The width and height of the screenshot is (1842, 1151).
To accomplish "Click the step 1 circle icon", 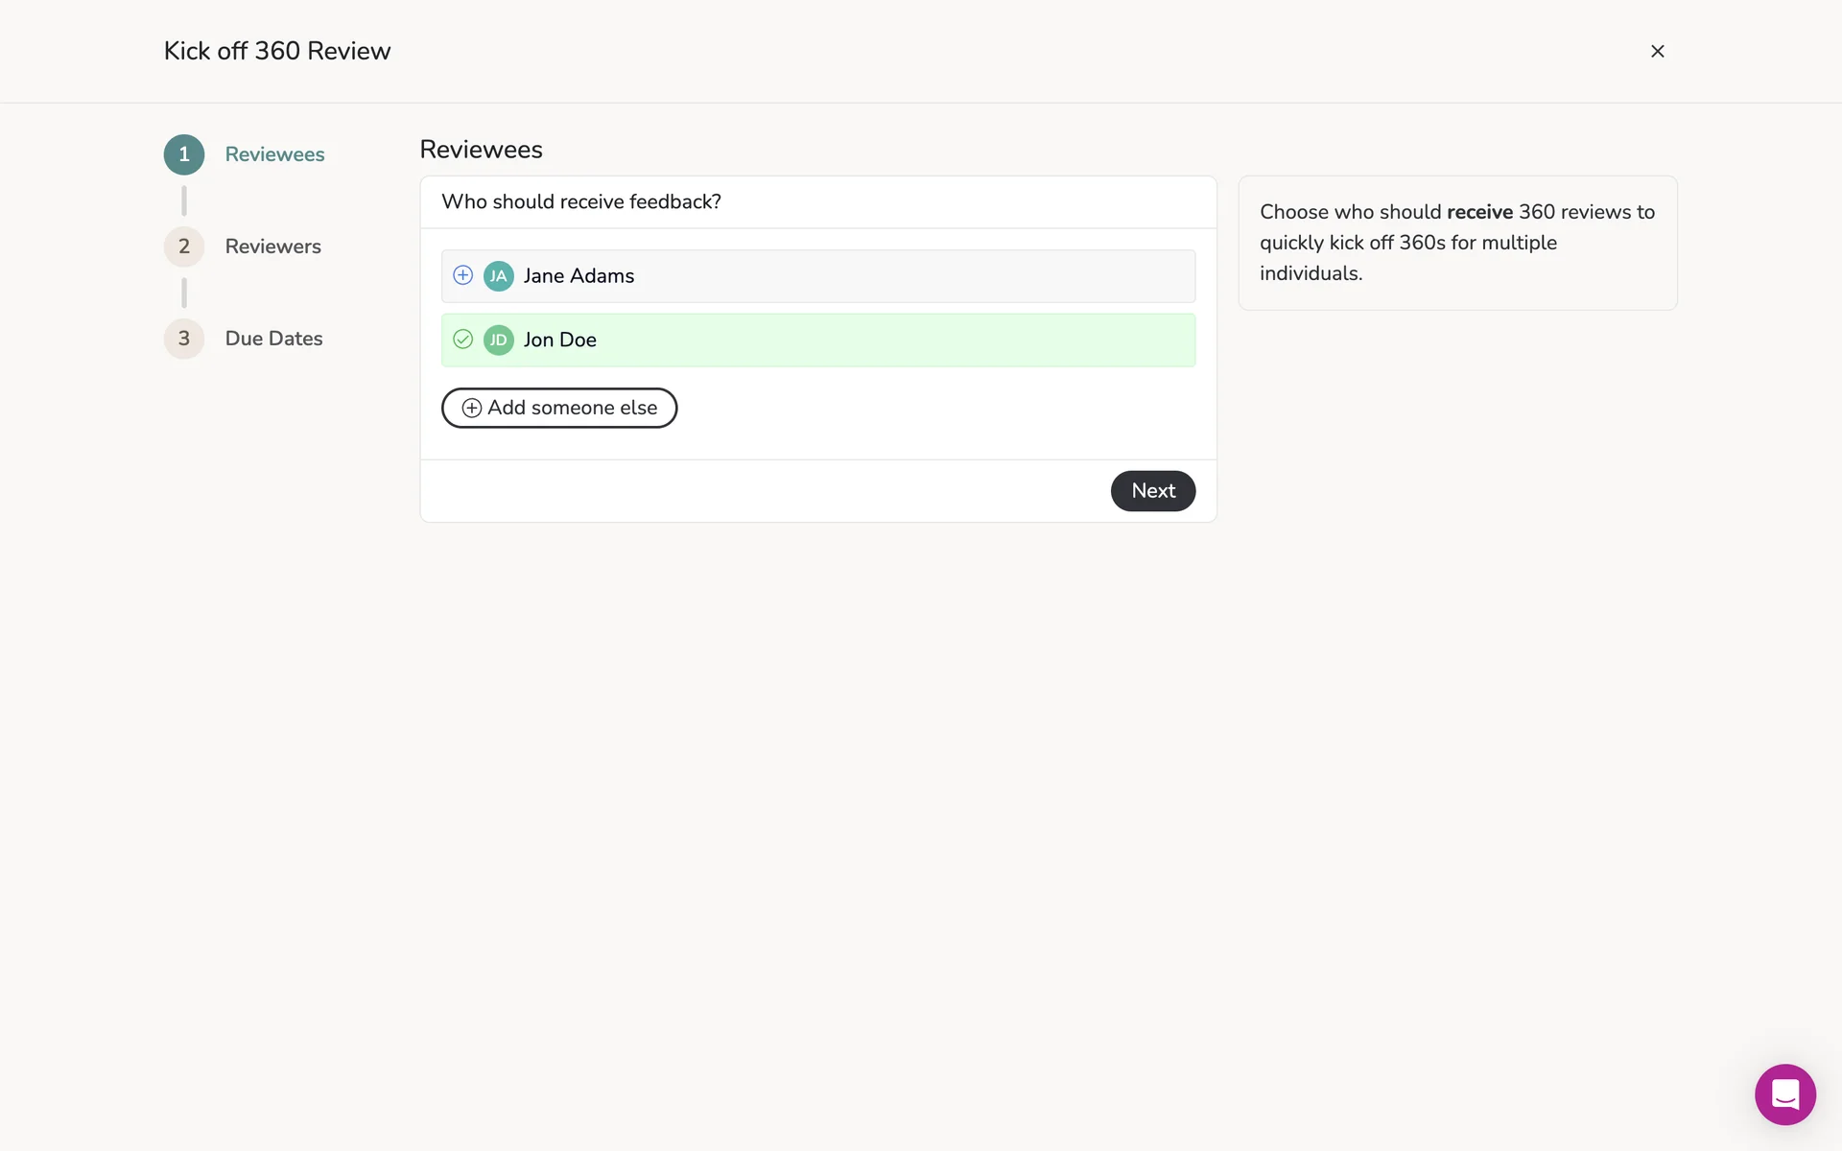I will point(184,154).
